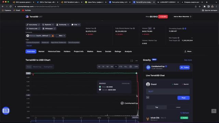
Task: Open the browser extensions puzzle icon
Action: pyautogui.click(x=205, y=6)
